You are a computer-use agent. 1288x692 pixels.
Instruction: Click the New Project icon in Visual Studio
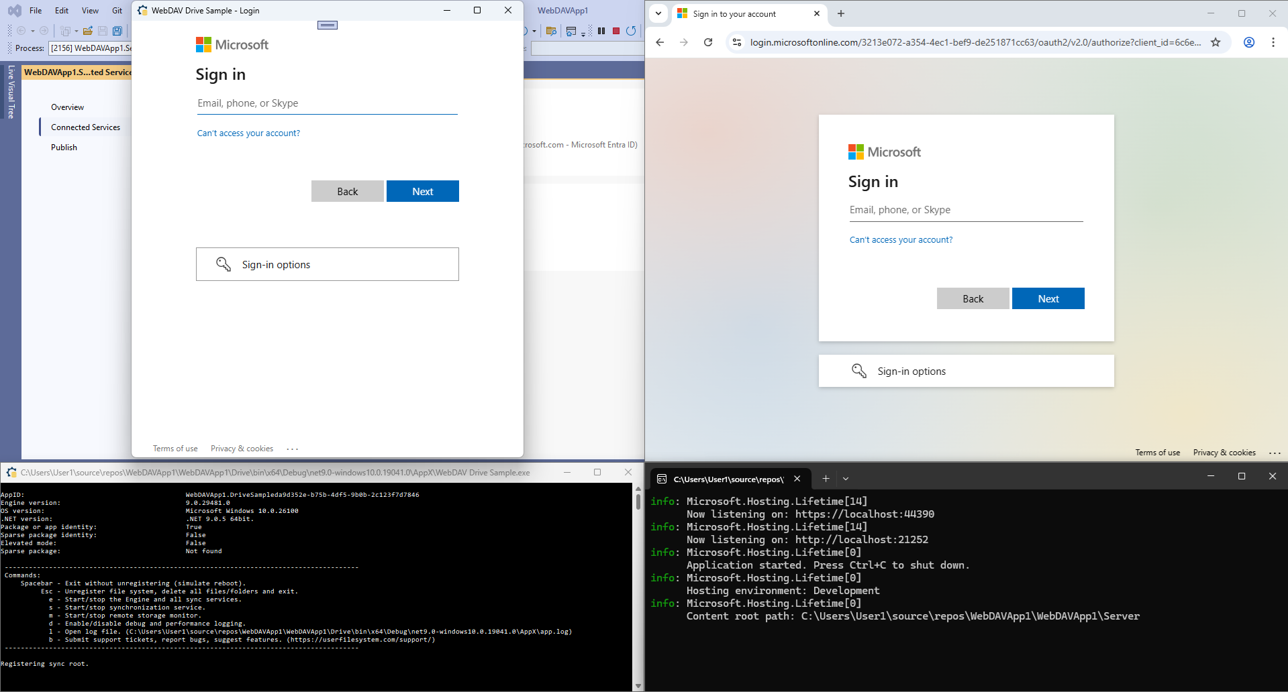coord(65,31)
